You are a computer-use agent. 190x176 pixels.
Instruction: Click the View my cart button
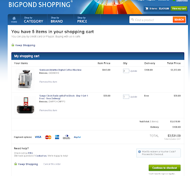tap(179, 9)
